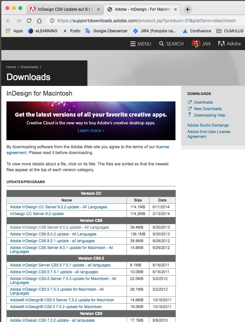Open InDesign CS5.5 Server 7.5.3 update link
The image size is (245, 322).
[63, 281]
